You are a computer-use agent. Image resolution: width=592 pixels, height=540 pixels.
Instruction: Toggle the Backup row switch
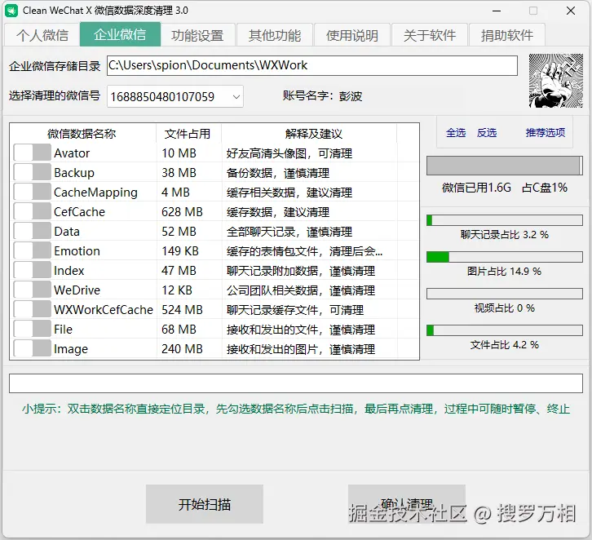[32, 173]
